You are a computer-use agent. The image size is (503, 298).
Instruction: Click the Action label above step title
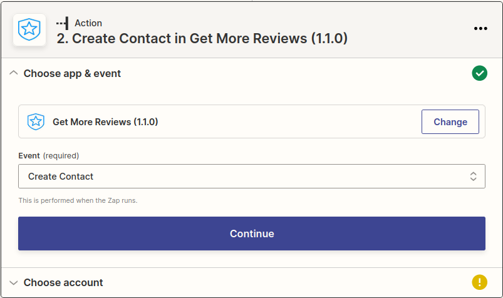click(x=88, y=23)
